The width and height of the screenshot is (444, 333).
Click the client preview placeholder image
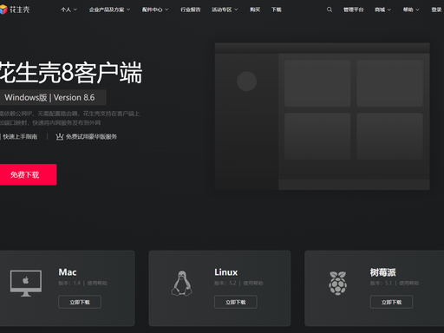pyautogui.click(x=322, y=116)
